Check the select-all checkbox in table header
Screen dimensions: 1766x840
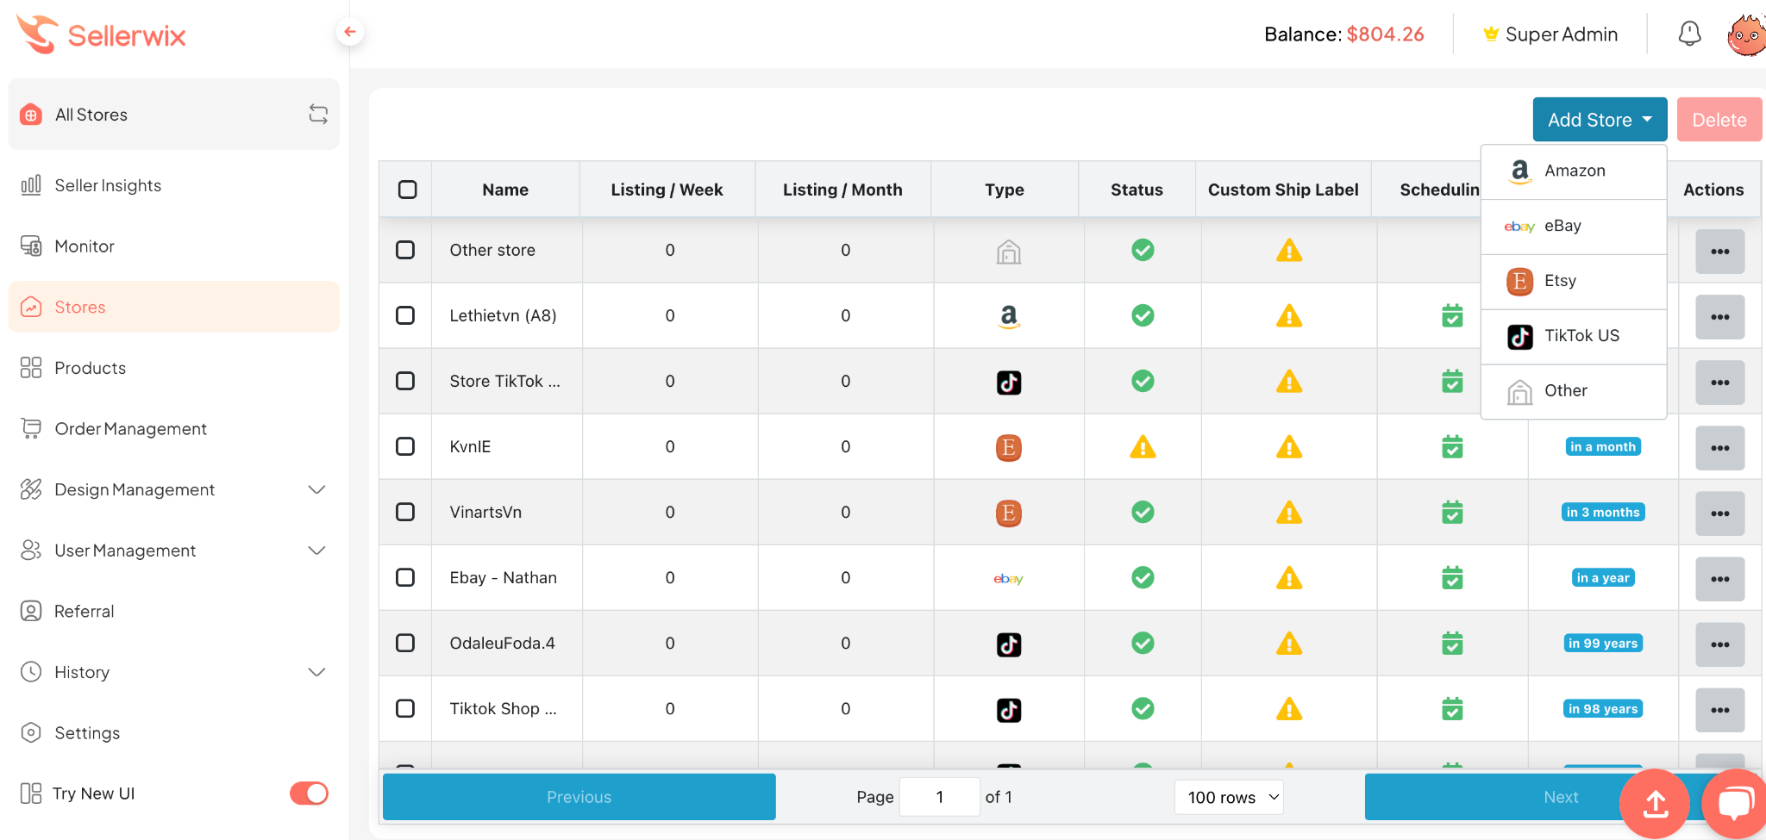408,190
